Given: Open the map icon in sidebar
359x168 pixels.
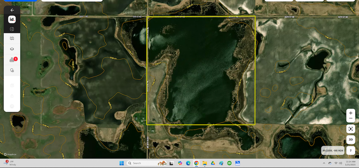Looking at the screenshot, I should tap(12, 39).
